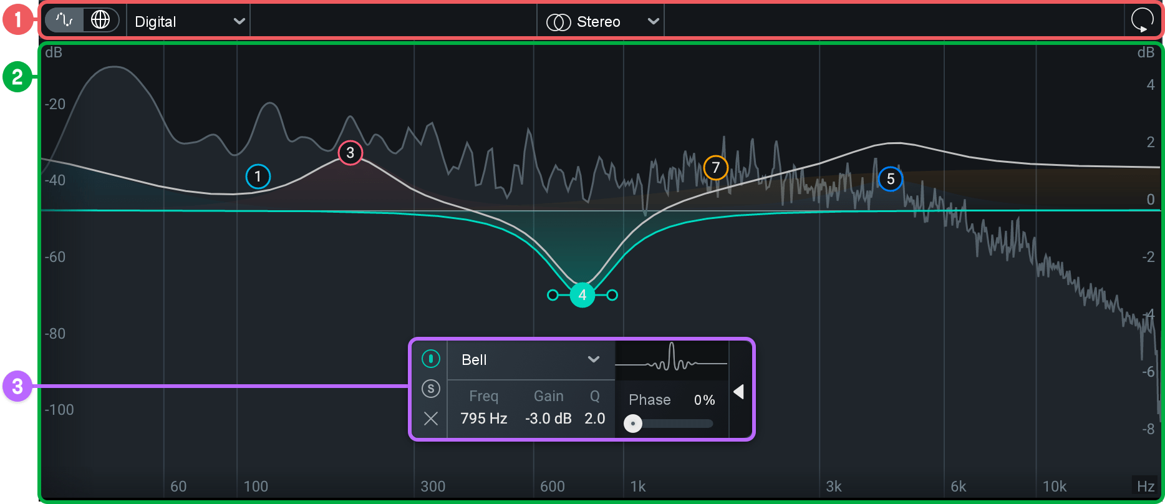Screen dimensions: 1165x504
Task: Remove band with X icon
Action: pos(431,418)
